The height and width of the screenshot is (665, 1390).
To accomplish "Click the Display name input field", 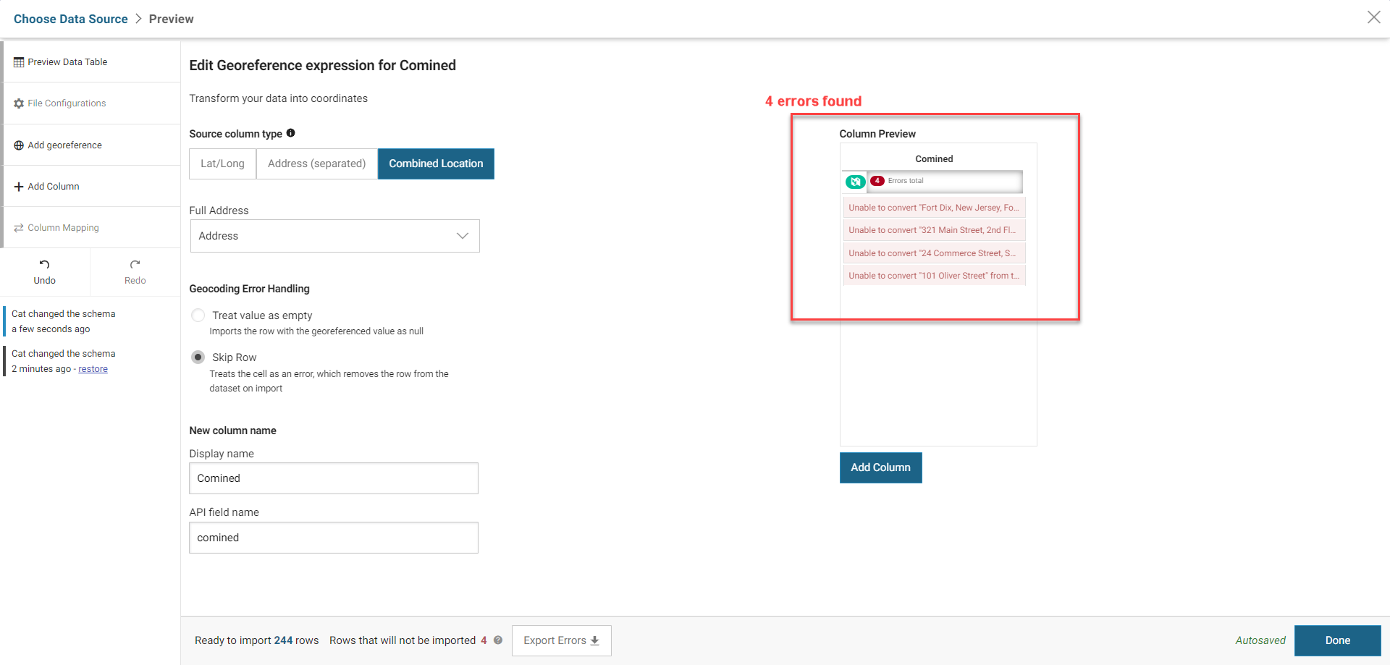I will (333, 478).
